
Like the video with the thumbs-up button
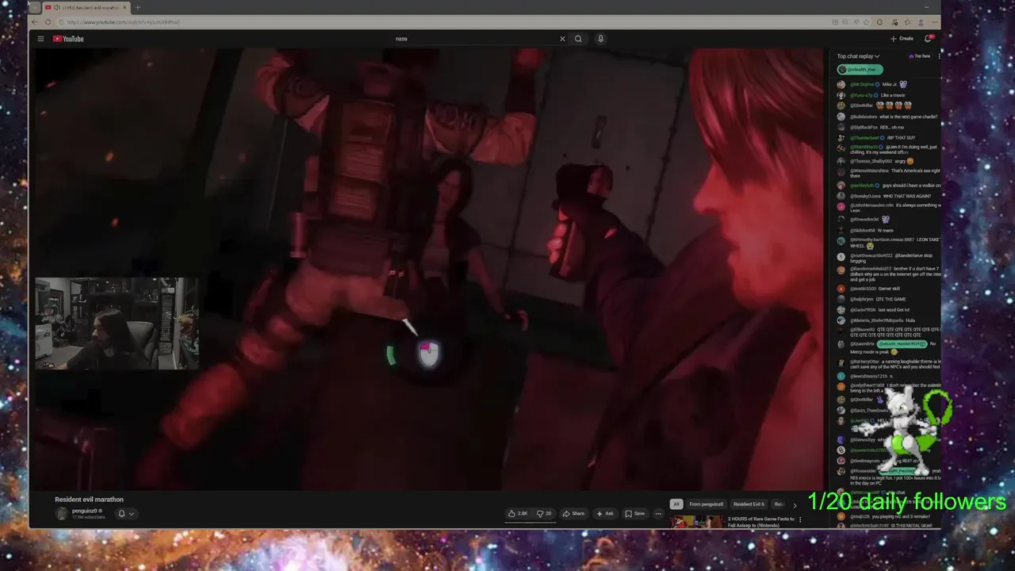coord(518,514)
